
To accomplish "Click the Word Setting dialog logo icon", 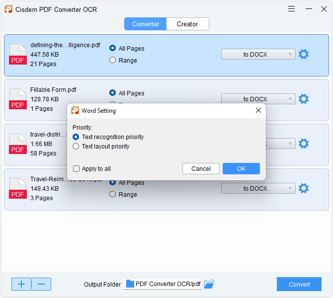I will coord(75,110).
